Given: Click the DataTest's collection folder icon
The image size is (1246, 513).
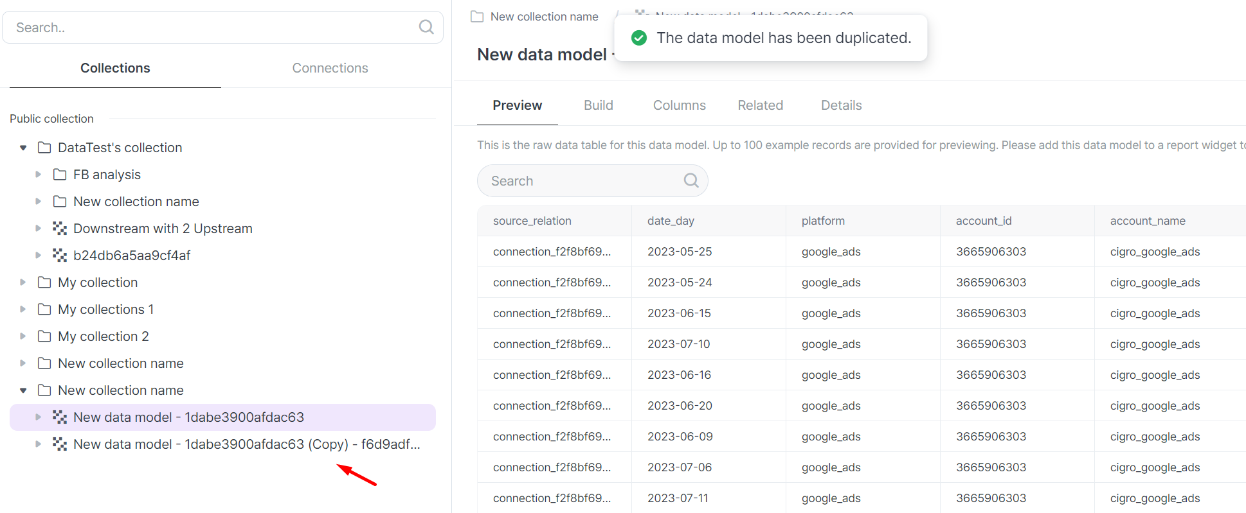Looking at the screenshot, I should [x=44, y=148].
